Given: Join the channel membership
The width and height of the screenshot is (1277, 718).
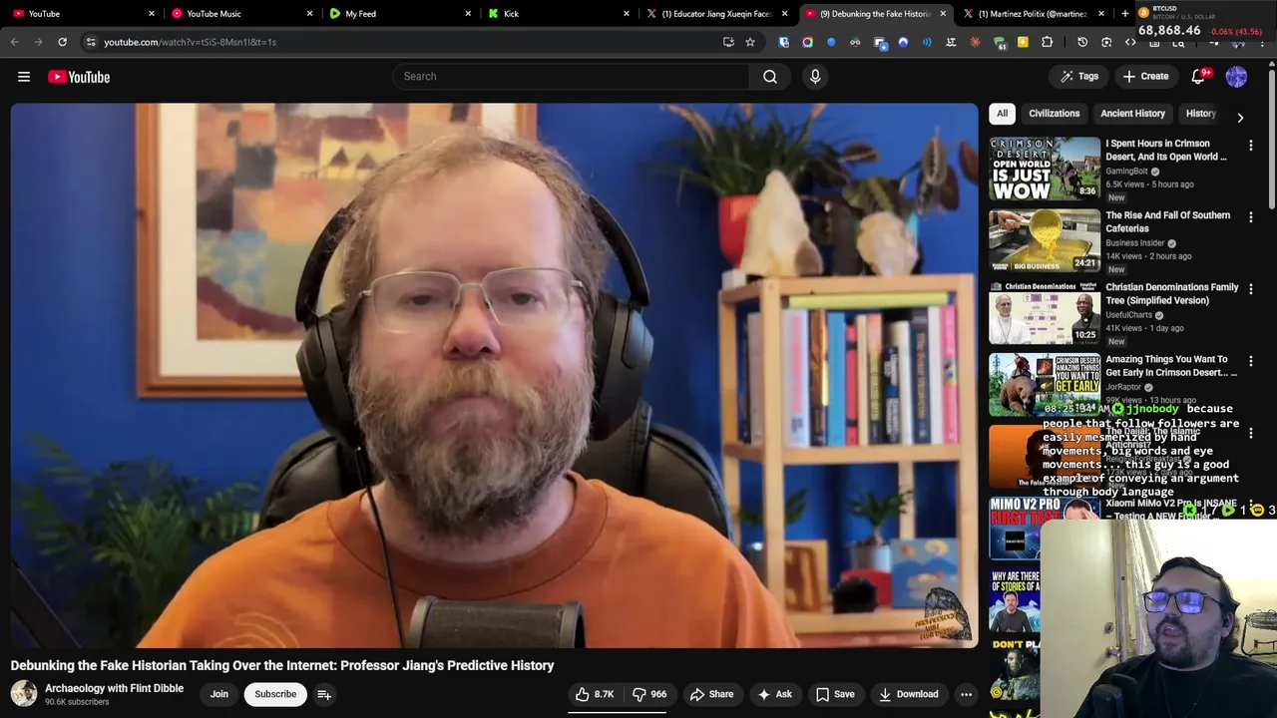Looking at the screenshot, I should tap(219, 694).
